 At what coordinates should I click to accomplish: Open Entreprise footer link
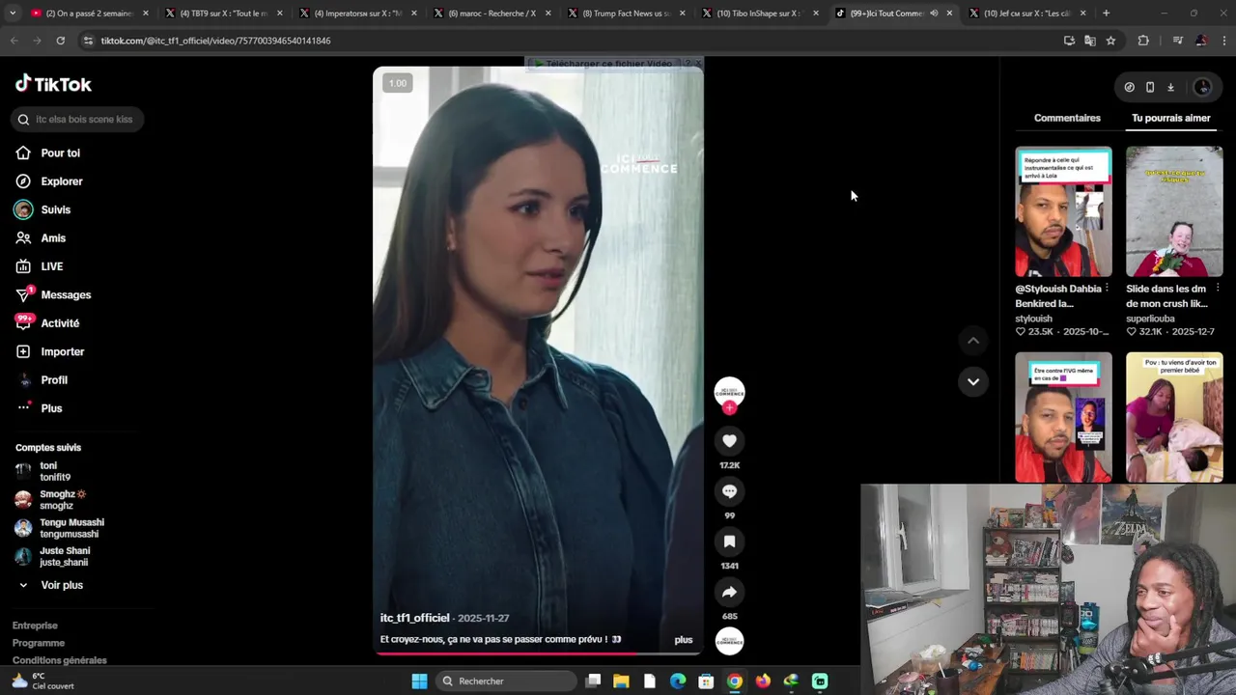tap(35, 625)
